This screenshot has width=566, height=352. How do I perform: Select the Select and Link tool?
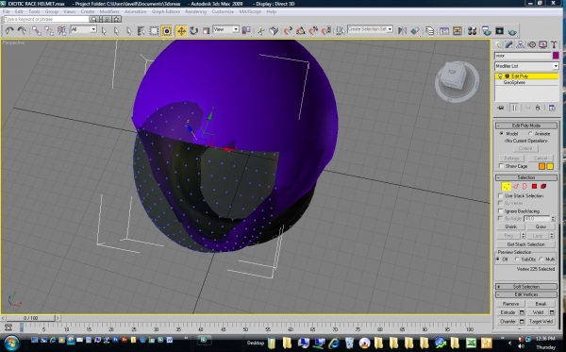click(37, 31)
